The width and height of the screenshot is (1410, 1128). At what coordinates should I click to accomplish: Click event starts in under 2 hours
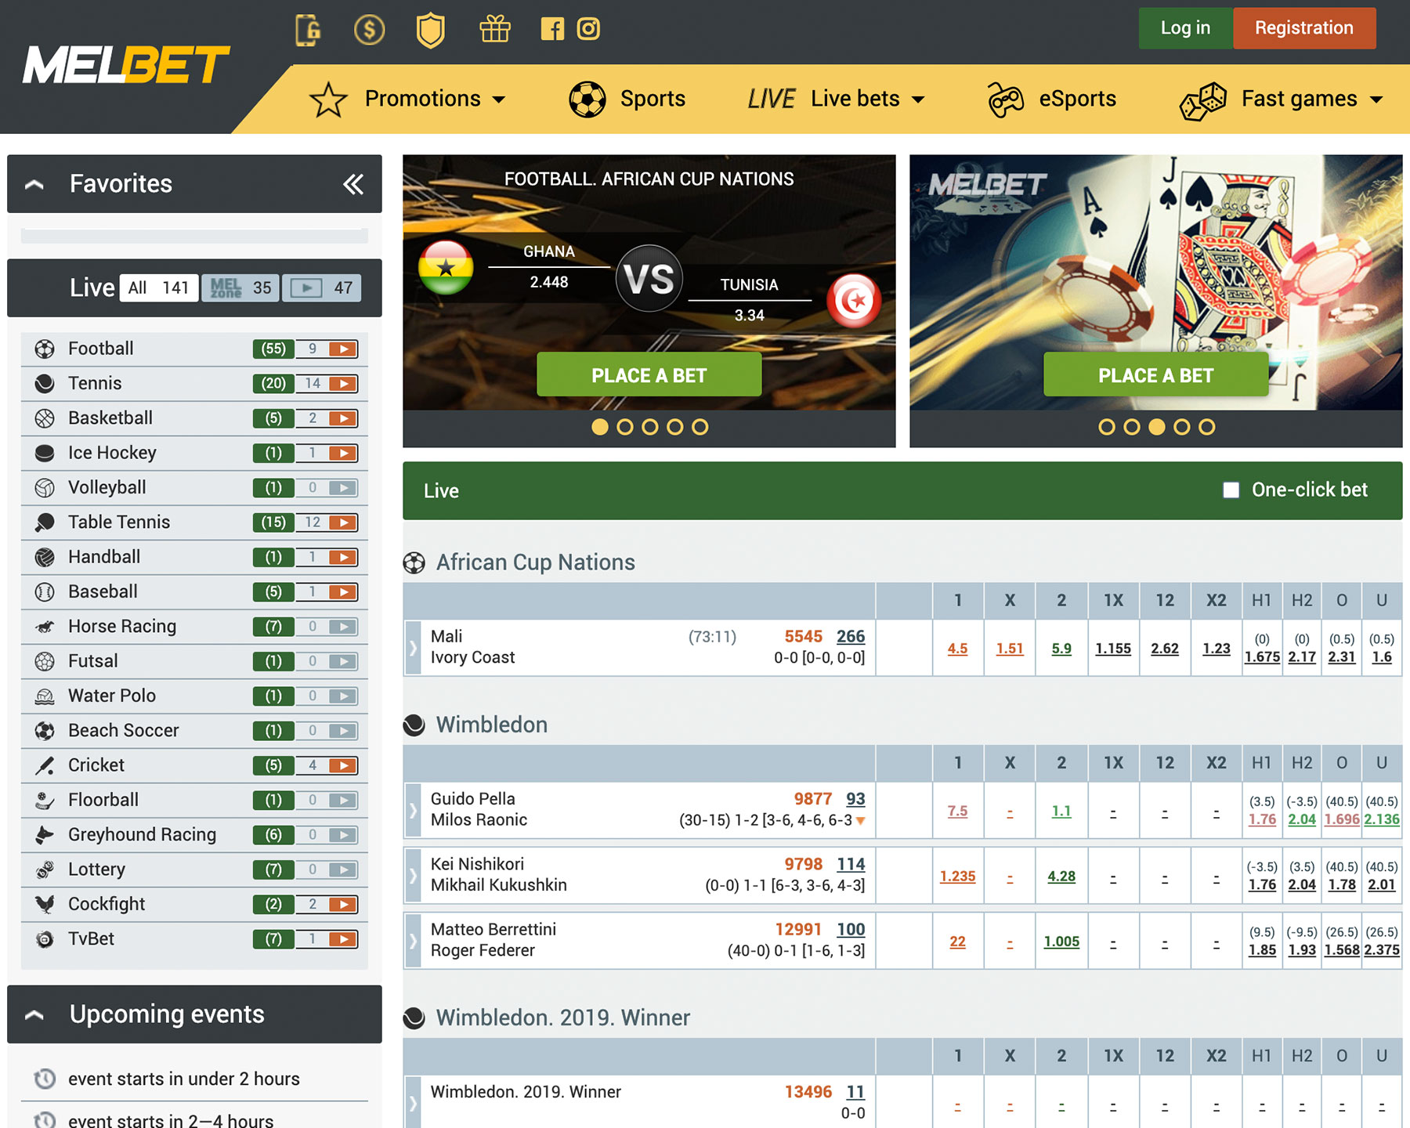coord(184,1079)
